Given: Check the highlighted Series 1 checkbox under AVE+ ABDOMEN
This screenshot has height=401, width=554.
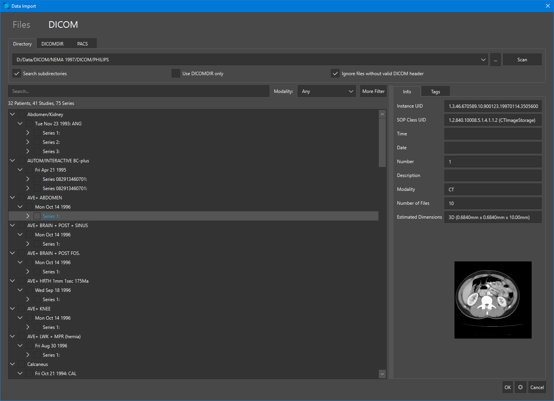Looking at the screenshot, I should tap(37, 216).
